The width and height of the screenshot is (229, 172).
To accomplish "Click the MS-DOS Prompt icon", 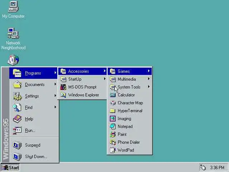I will [x=63, y=87].
